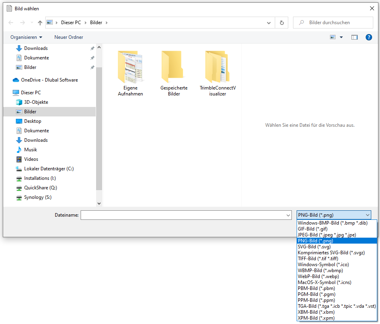380x324 pixels.
Task: Choose Windows-Symbol (*.ico) file type
Action: tap(337, 265)
